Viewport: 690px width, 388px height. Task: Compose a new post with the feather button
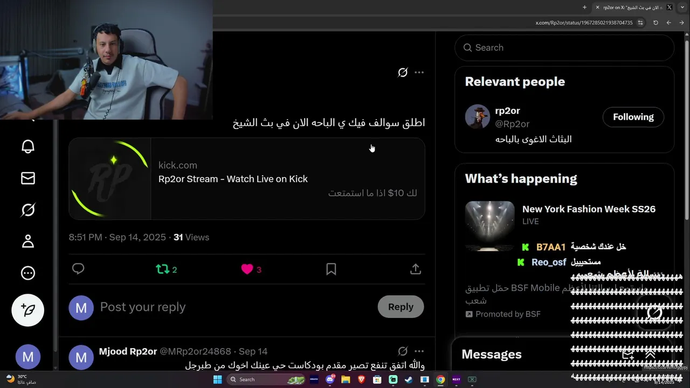(28, 310)
